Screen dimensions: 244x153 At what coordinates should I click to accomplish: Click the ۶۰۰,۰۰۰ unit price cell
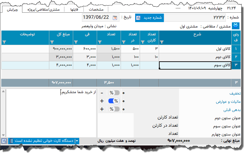[x=85, y=49]
